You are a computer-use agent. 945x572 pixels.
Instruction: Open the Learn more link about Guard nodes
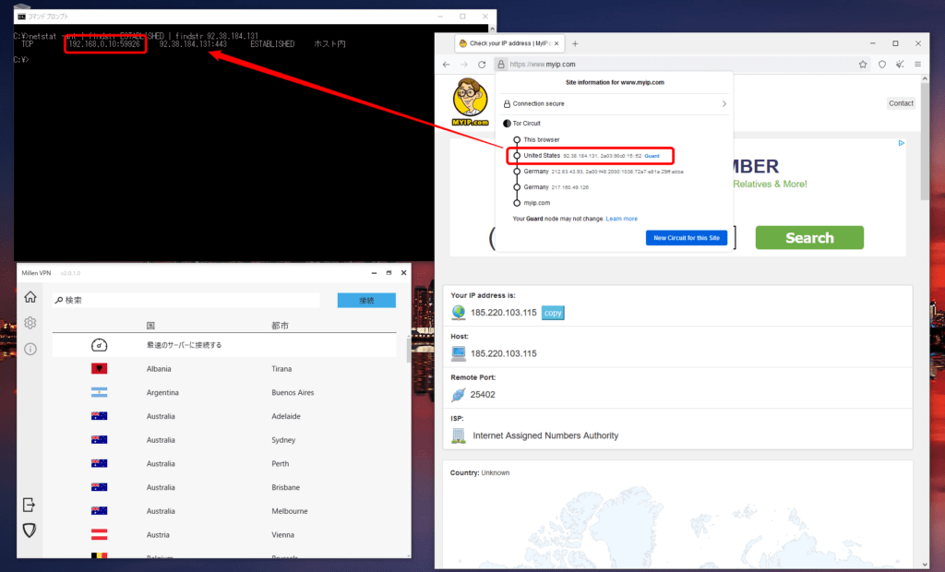(x=621, y=219)
